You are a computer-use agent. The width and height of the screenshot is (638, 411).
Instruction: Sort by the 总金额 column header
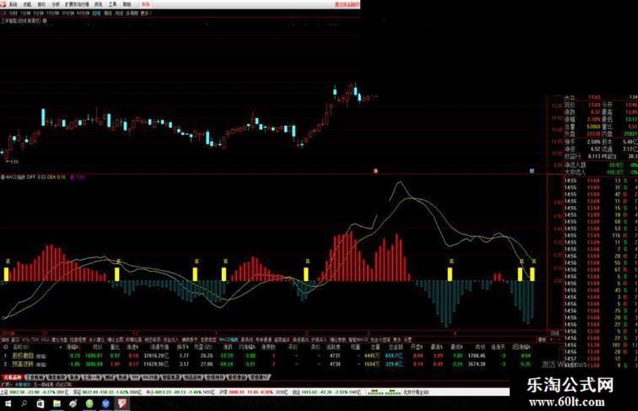coord(395,347)
